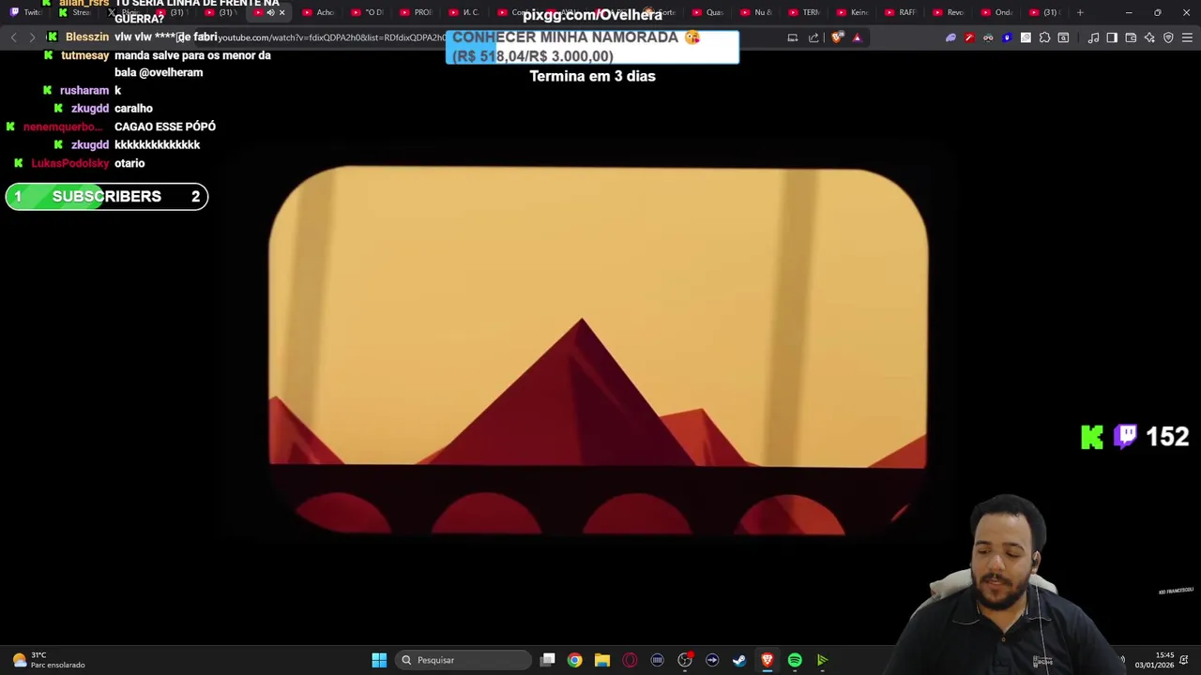The image size is (1201, 675).
Task: Switch to the 'TERM' YouTube tab
Action: [x=805, y=12]
